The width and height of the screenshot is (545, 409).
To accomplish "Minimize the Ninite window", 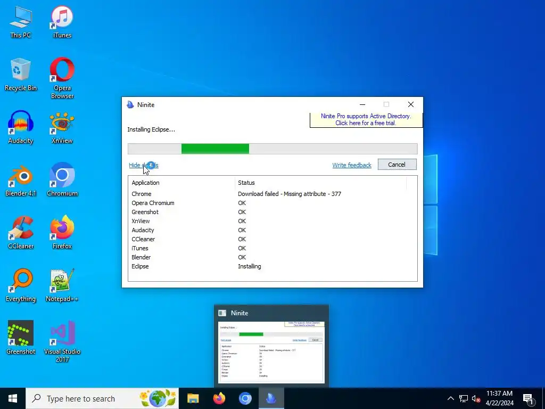I will tap(362, 105).
